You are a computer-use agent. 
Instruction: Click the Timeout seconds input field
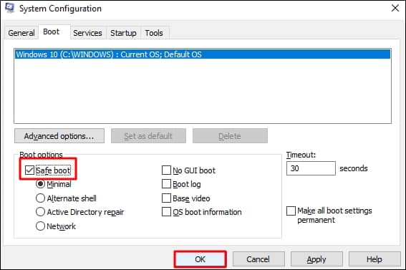tap(311, 168)
